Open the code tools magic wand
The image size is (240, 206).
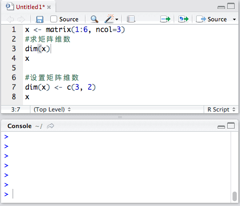click(x=109, y=19)
